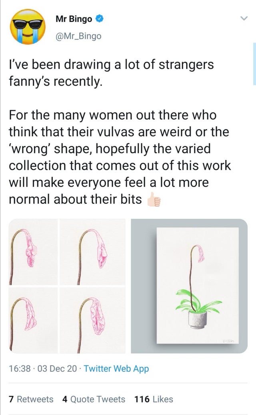Click the paragraph beginning 'For the many women'
256x415 pixels.
tap(120, 157)
